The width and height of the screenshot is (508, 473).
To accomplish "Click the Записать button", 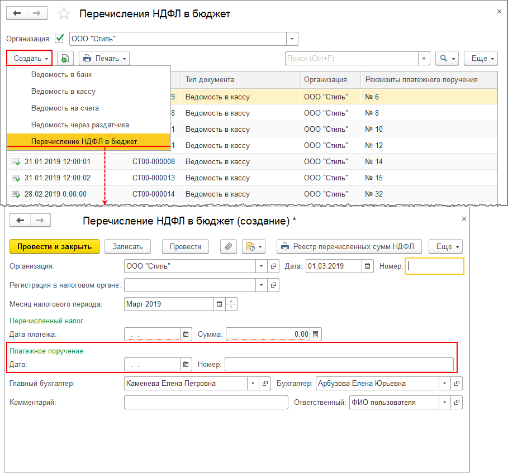I will [127, 247].
